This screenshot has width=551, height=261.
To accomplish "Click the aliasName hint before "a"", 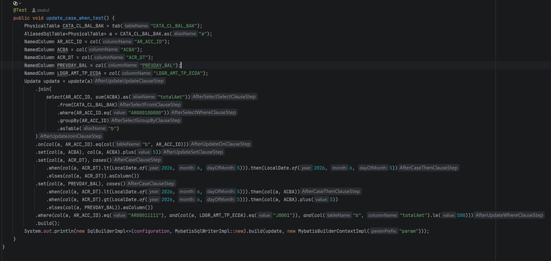I will (x=185, y=34).
